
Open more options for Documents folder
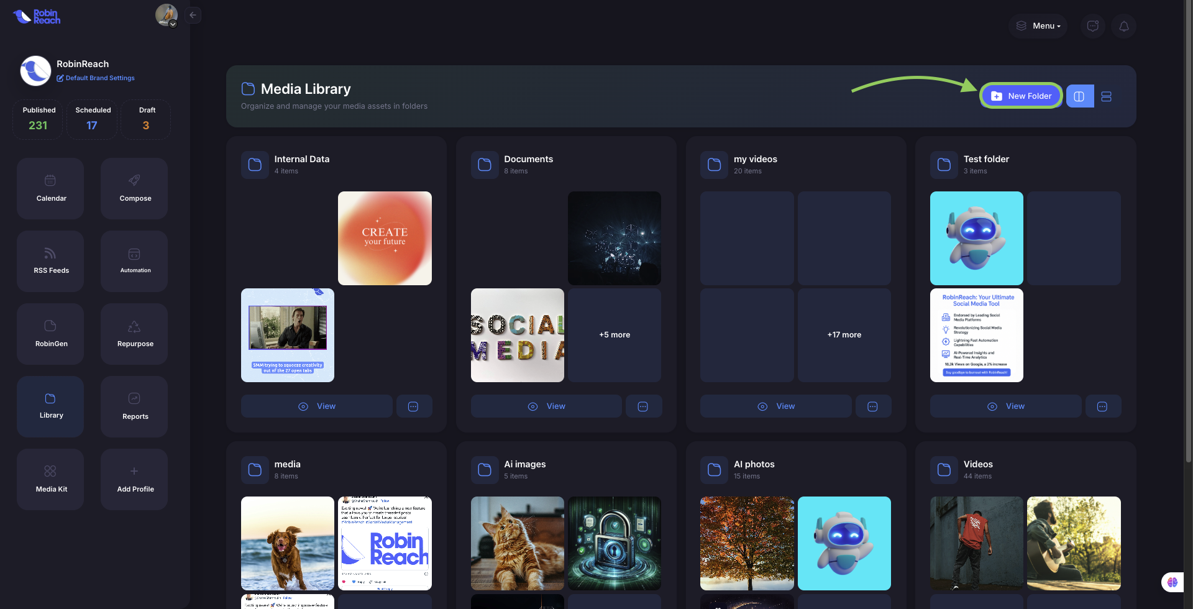tap(644, 406)
